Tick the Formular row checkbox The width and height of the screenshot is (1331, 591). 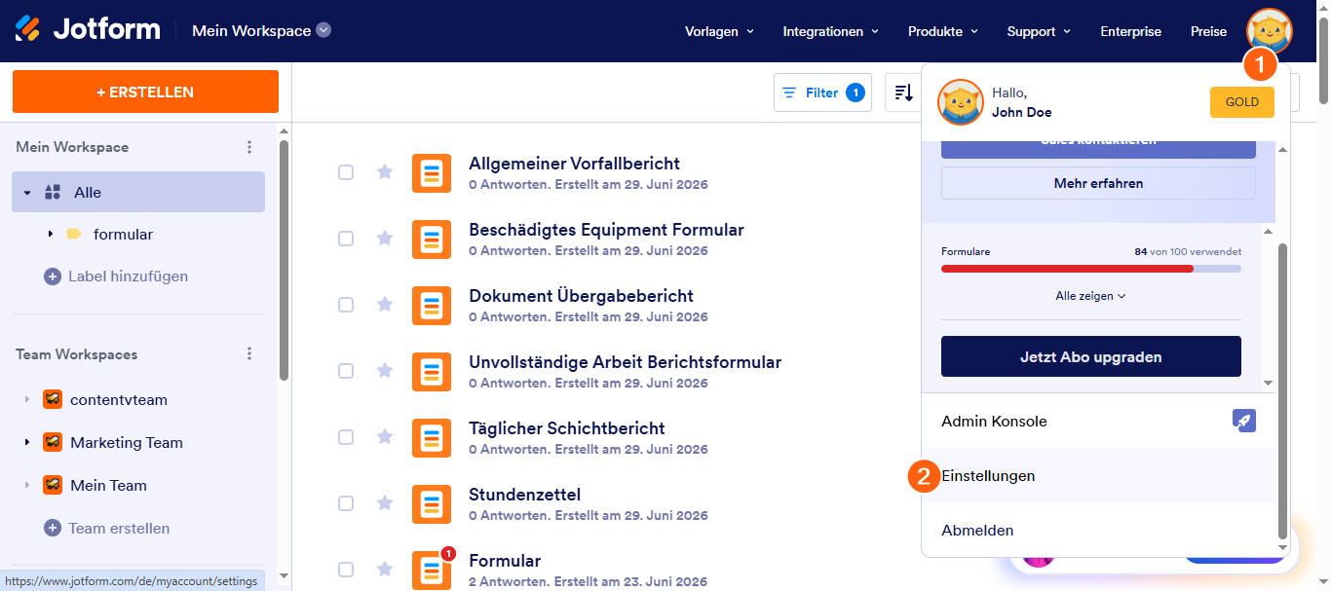346,570
